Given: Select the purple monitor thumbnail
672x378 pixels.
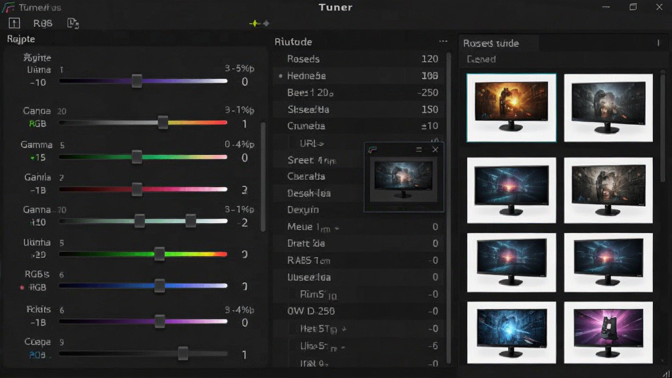Looking at the screenshot, I should coord(608,332).
